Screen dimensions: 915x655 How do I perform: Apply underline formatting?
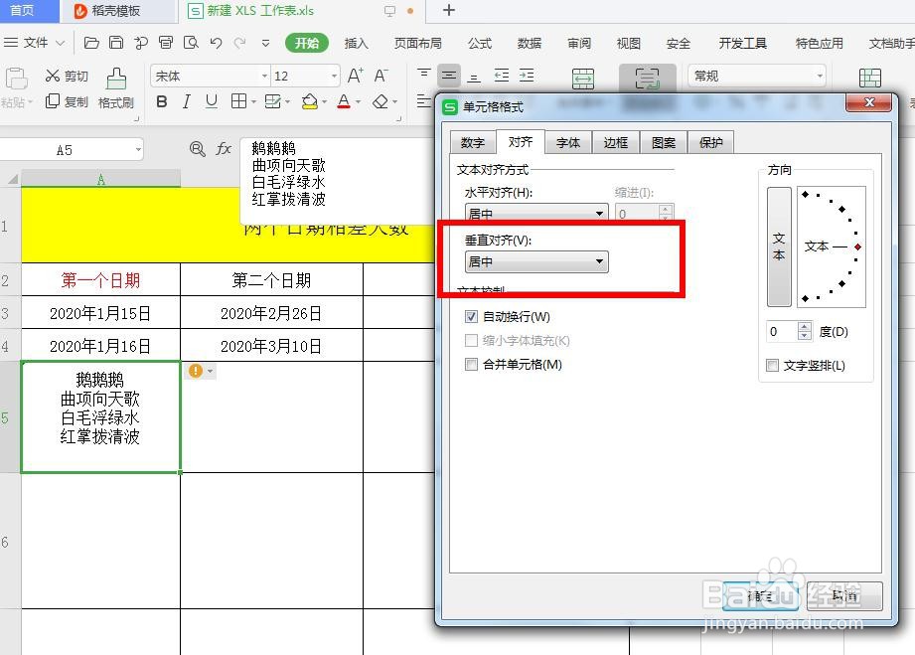[213, 101]
